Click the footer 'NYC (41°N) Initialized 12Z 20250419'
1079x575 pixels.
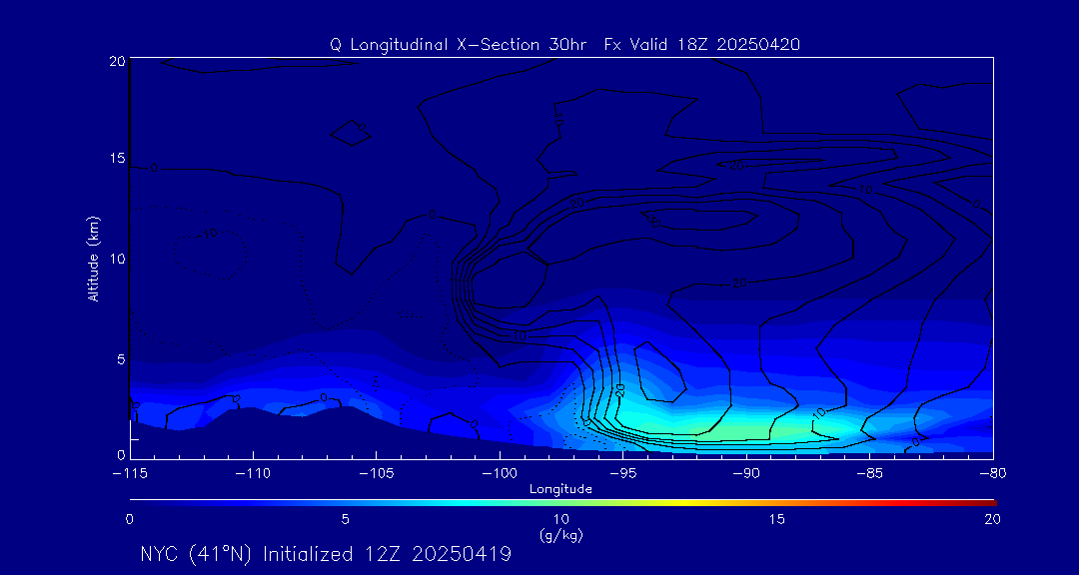point(326,554)
